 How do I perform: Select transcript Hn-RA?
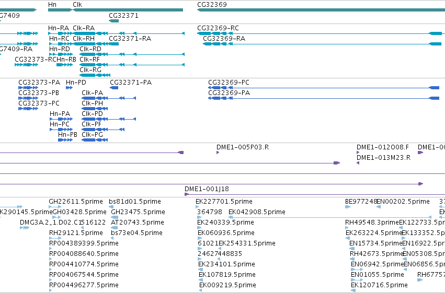tap(59, 28)
